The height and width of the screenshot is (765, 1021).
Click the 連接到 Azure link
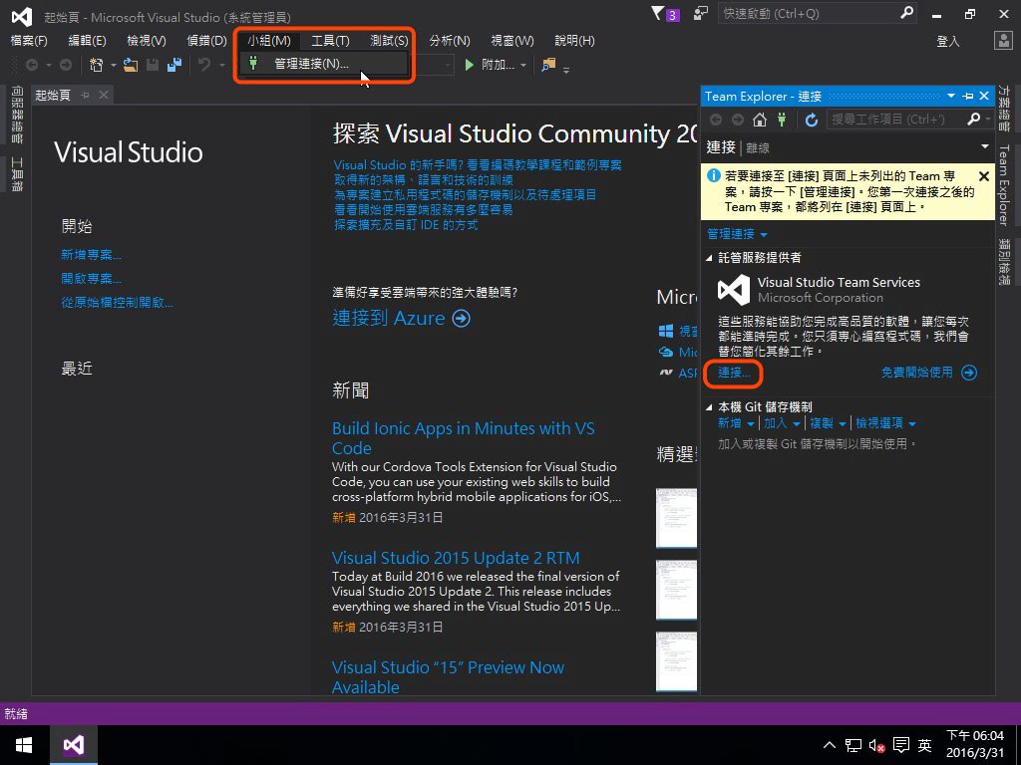[x=389, y=318]
